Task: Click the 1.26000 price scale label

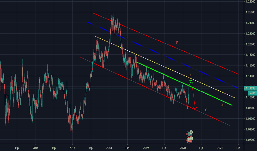Action: pos(250,12)
